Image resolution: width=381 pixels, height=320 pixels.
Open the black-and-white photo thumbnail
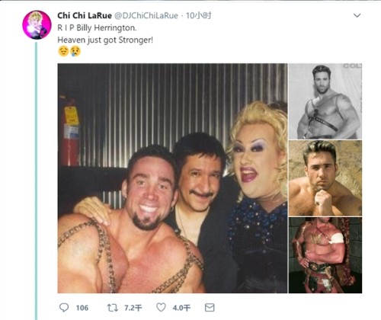pos(325,101)
